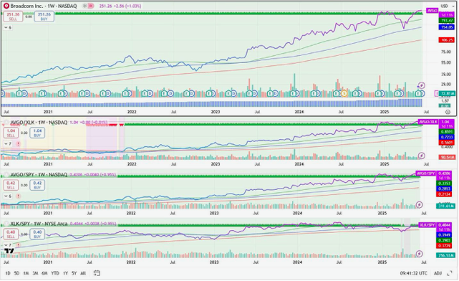Click the 251.26 SELL button on Broadcom chart

click(x=13, y=16)
